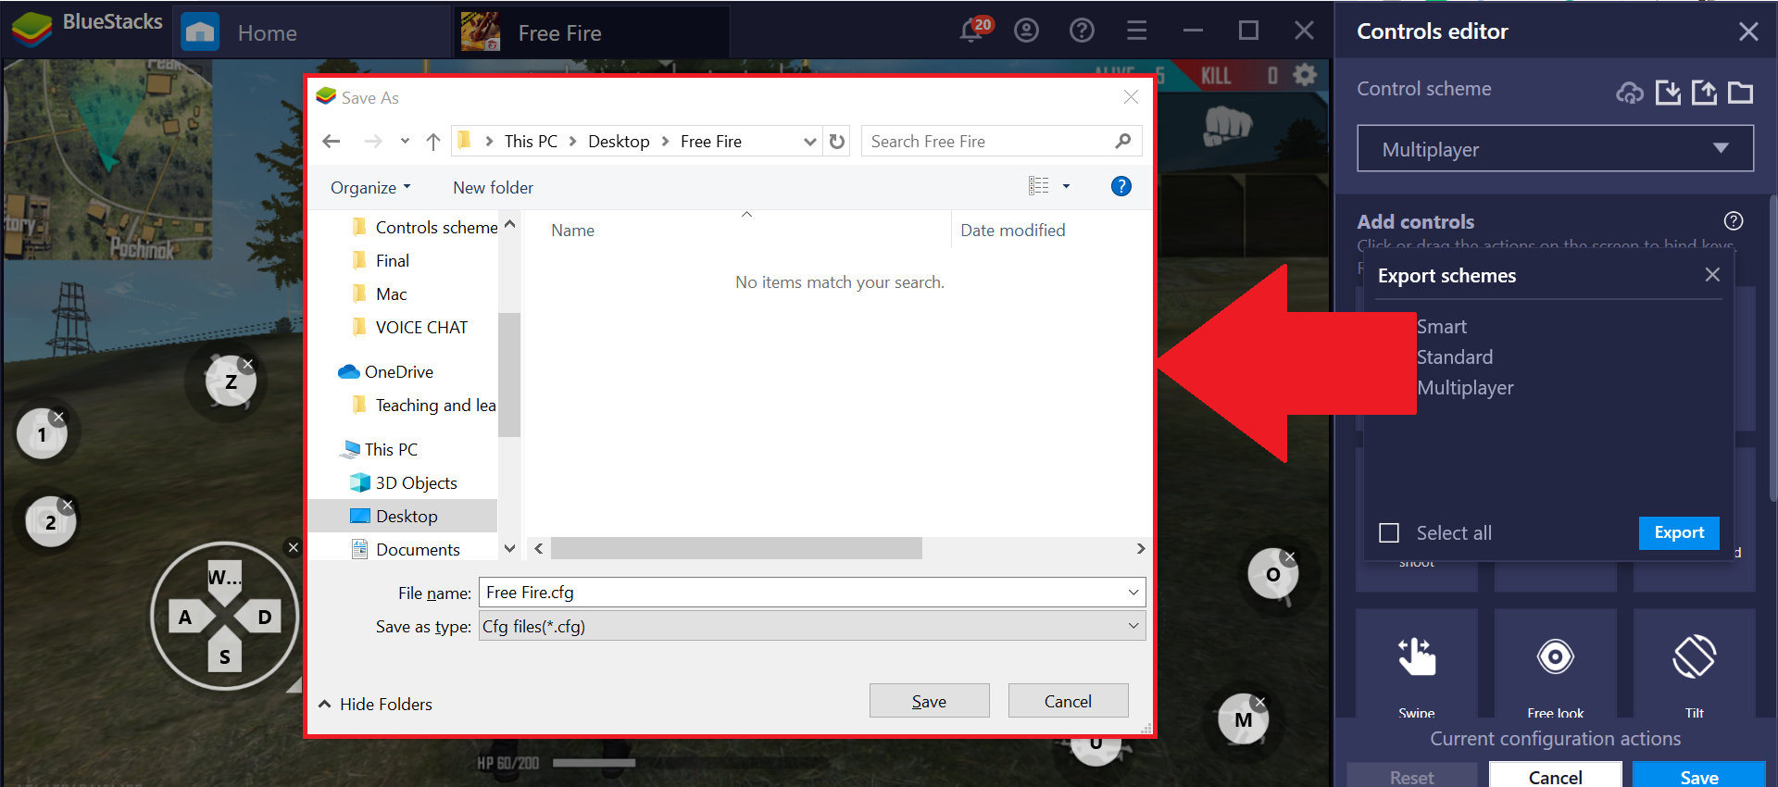Remove the 2 key control
1778x787 pixels.
coord(67,505)
